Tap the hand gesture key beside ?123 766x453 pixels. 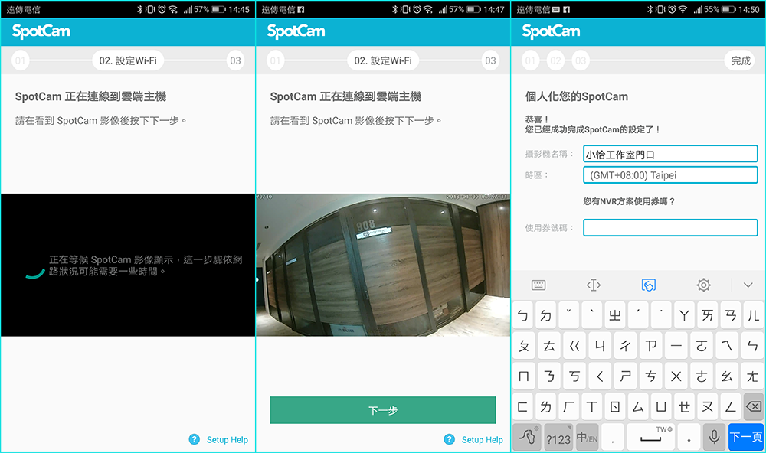tap(527, 437)
